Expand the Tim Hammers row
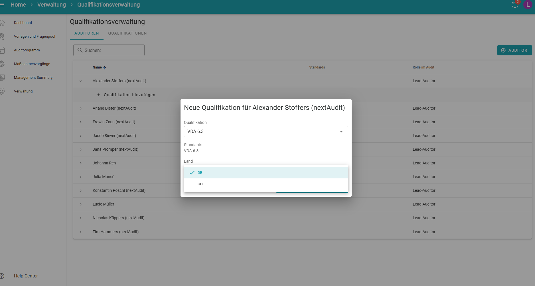Screen dimensions: 535x286 click(81, 232)
